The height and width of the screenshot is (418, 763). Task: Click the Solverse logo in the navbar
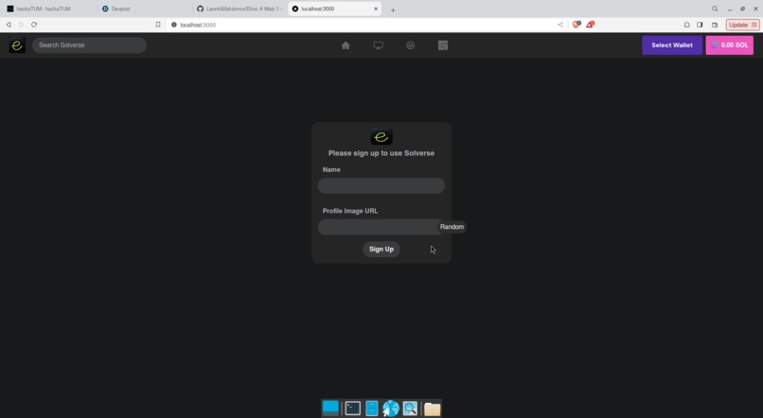[17, 45]
